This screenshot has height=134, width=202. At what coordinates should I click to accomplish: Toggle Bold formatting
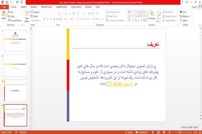(44, 19)
